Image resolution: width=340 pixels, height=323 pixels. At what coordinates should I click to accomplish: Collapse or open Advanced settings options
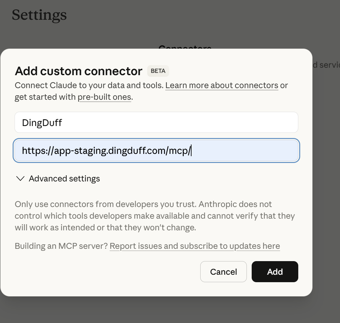[64, 179]
